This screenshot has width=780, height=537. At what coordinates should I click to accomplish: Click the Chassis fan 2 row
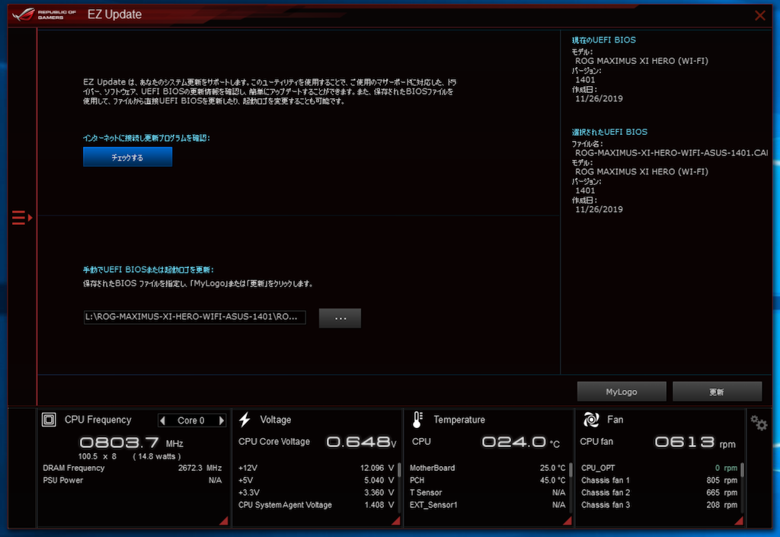coord(659,493)
